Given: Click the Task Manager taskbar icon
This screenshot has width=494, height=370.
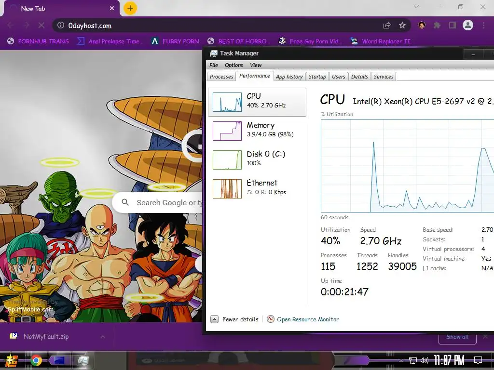Looking at the screenshot, I should click(83, 360).
